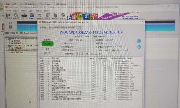Select 本地磁盘(C:) in disk tree
Viewport: 180px width, 108px height.
point(20,43)
